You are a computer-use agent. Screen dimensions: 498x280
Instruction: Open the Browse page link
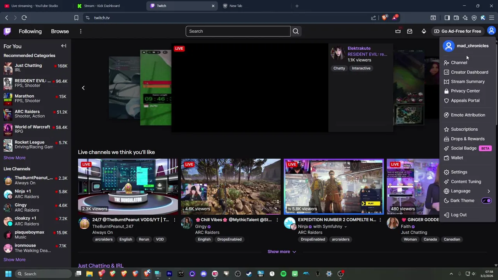[x=60, y=31]
